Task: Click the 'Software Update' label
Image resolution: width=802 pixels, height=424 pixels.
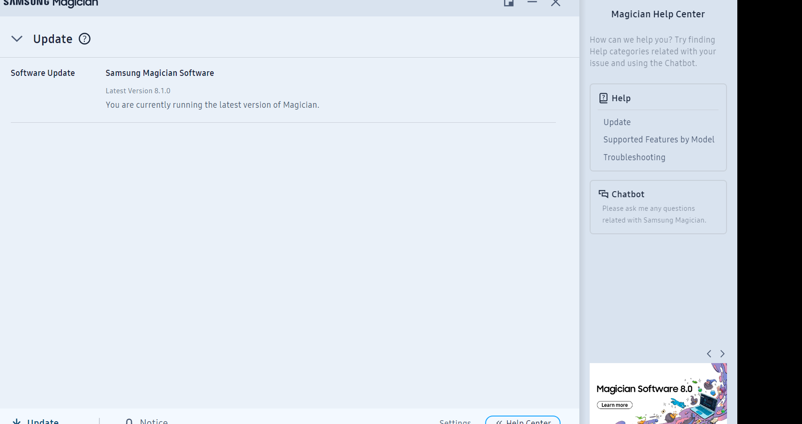Action: pos(43,73)
